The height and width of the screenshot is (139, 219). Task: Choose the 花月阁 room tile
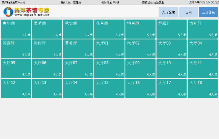(109, 29)
